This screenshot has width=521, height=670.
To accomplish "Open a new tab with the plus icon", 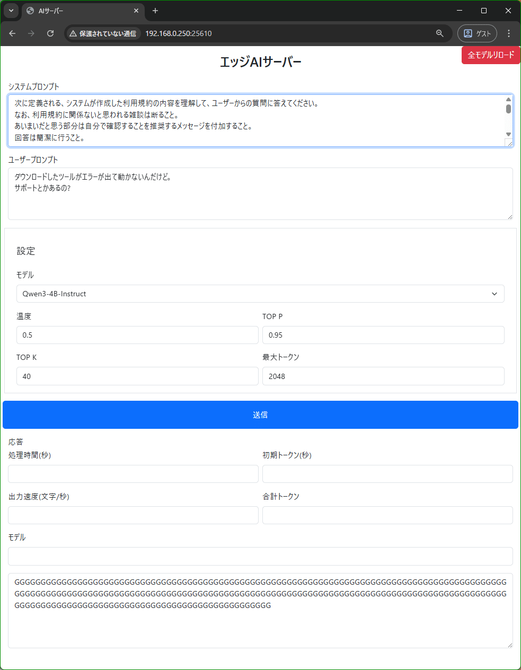I will pos(155,11).
